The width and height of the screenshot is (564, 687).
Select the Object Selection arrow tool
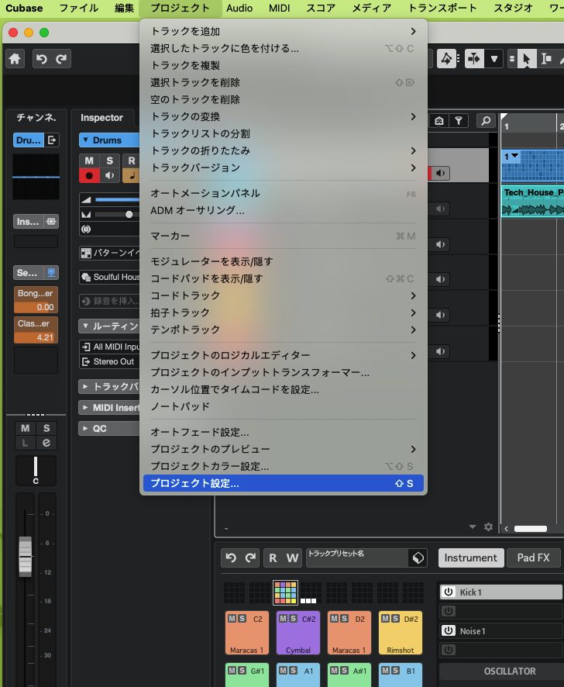point(526,59)
